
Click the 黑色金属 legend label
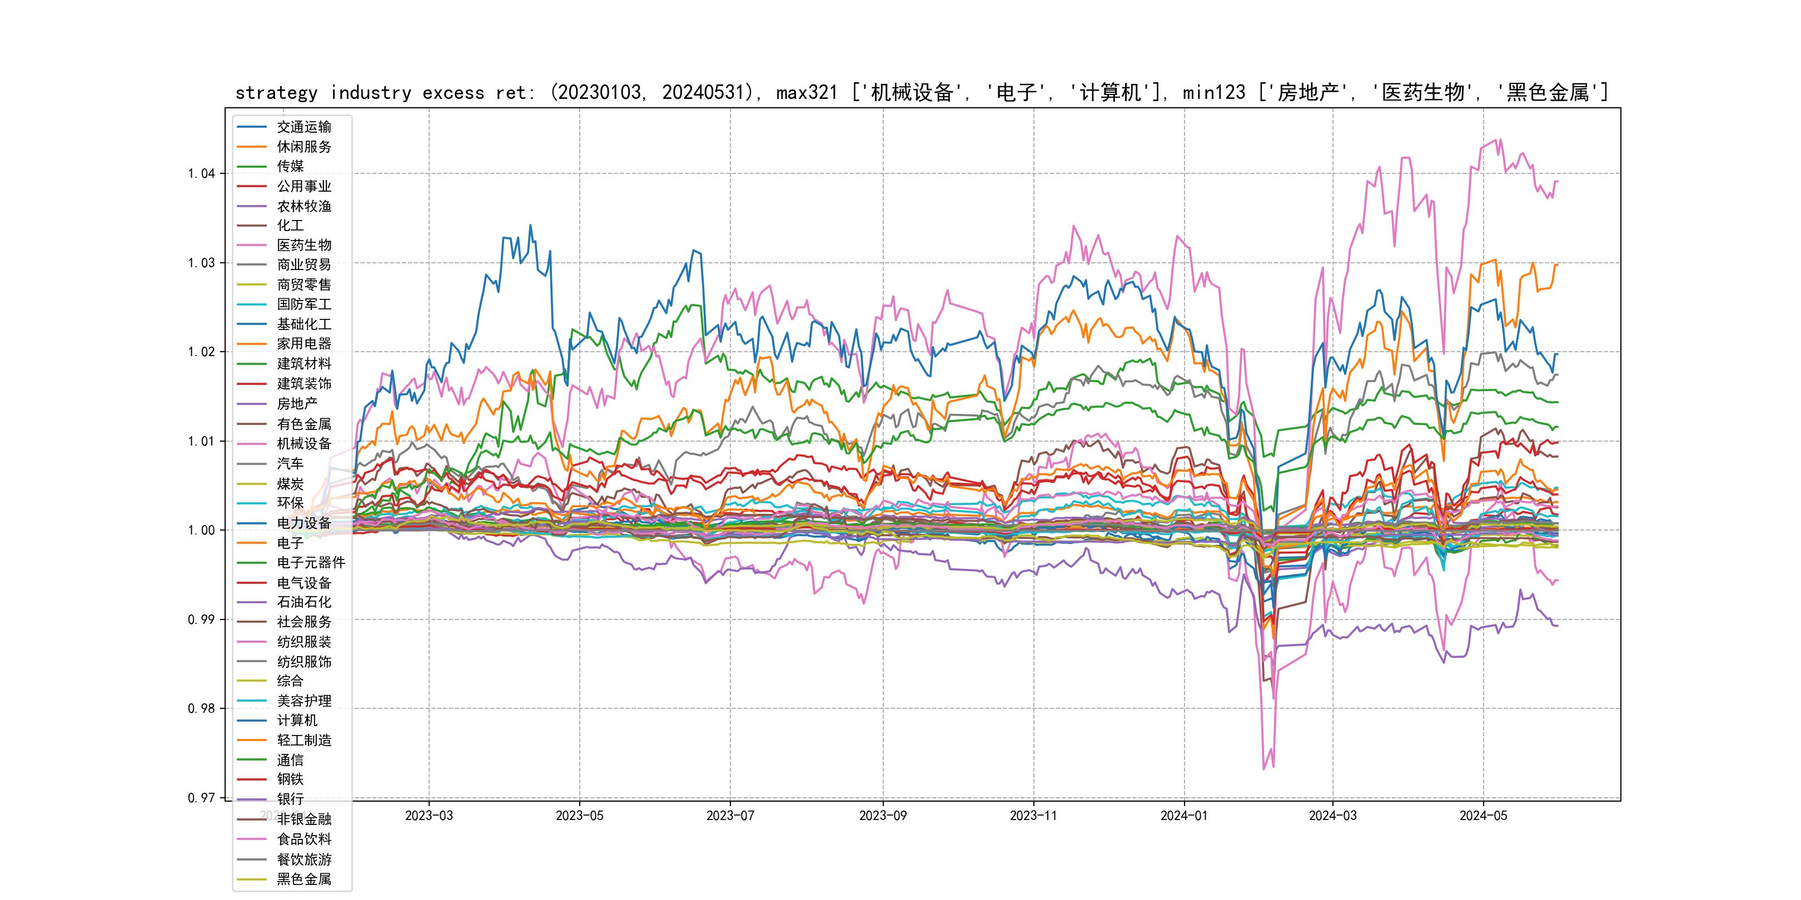[304, 879]
